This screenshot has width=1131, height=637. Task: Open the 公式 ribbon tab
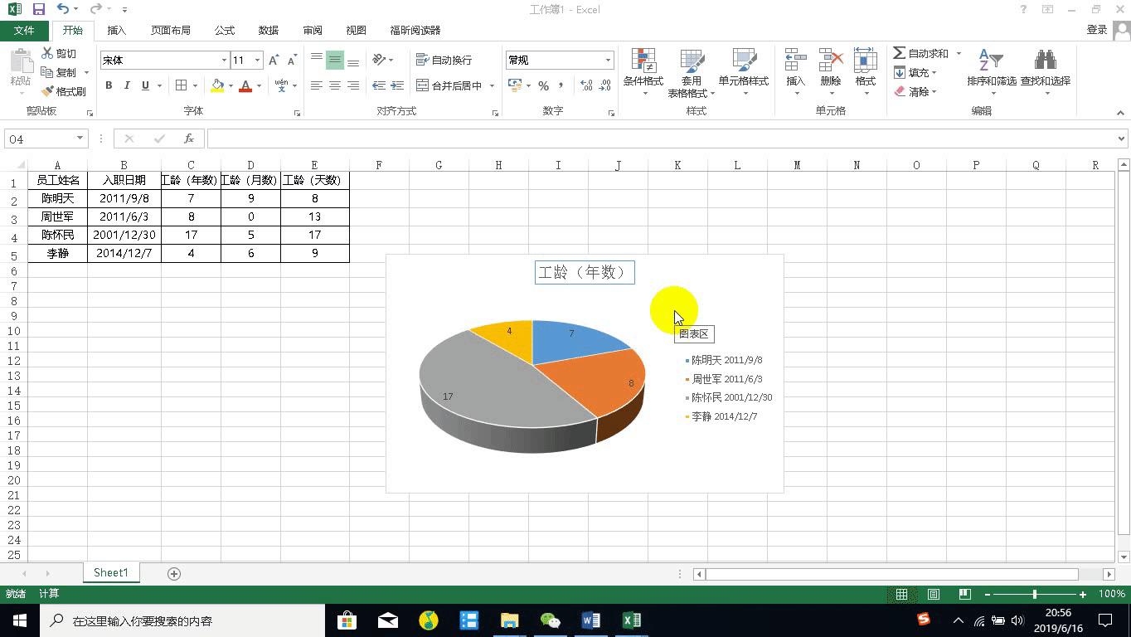225,30
